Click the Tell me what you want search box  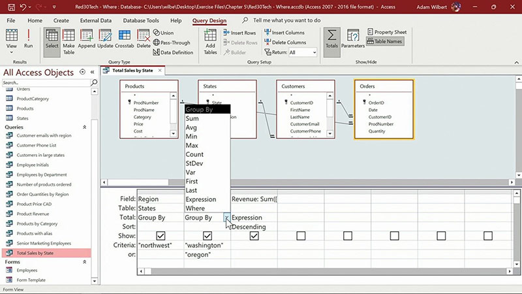pos(286,20)
